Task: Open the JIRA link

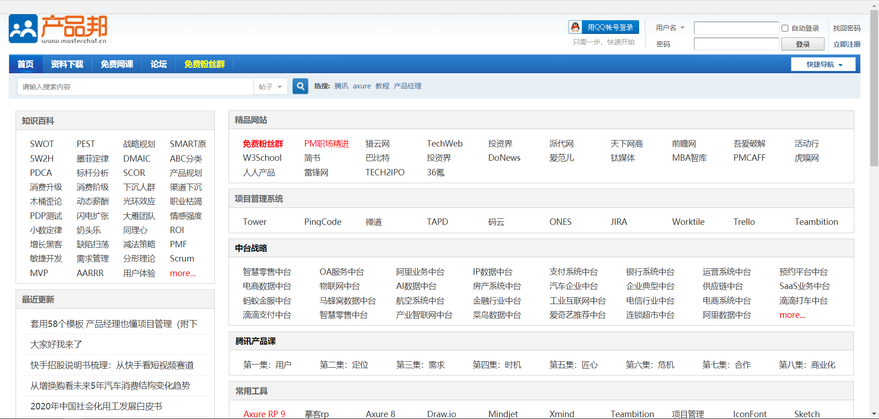Action: 619,222
